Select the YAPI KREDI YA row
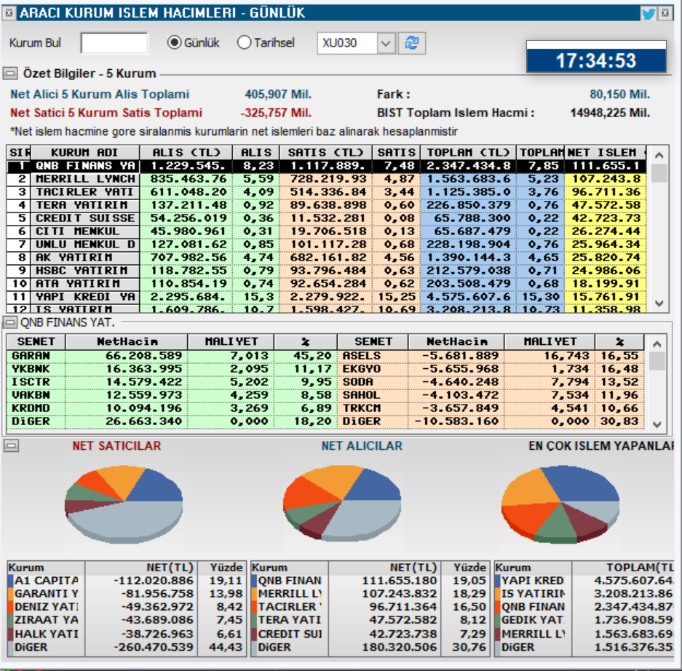 tap(327, 297)
